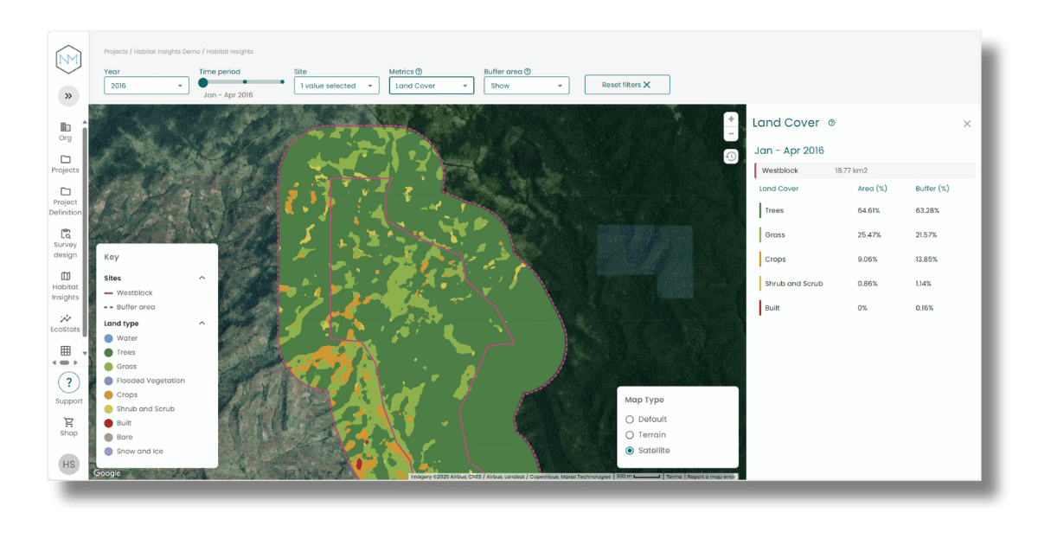The width and height of the screenshot is (1038, 545).
Task: Open Projects in the sidebar menu
Action: click(x=66, y=163)
